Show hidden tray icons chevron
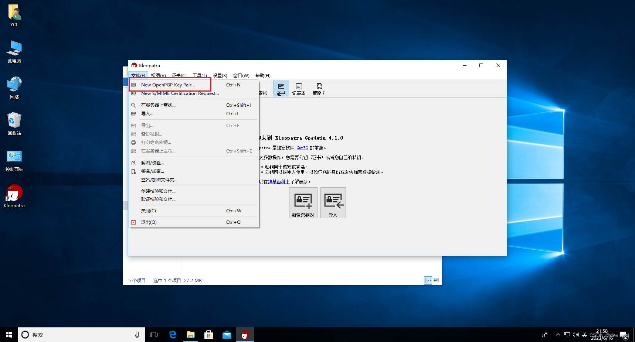This screenshot has height=342, width=635. [x=558, y=335]
